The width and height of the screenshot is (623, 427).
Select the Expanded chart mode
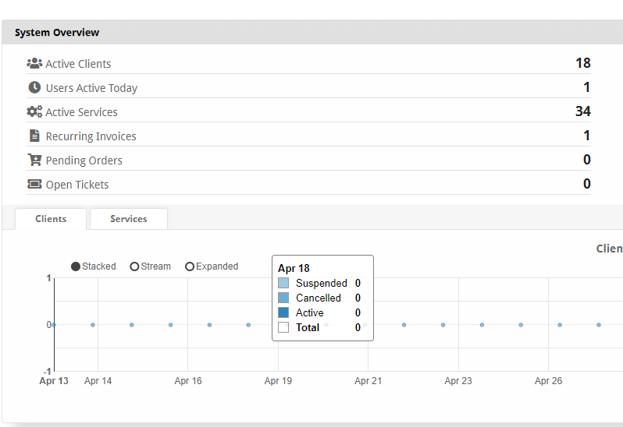pyautogui.click(x=212, y=266)
